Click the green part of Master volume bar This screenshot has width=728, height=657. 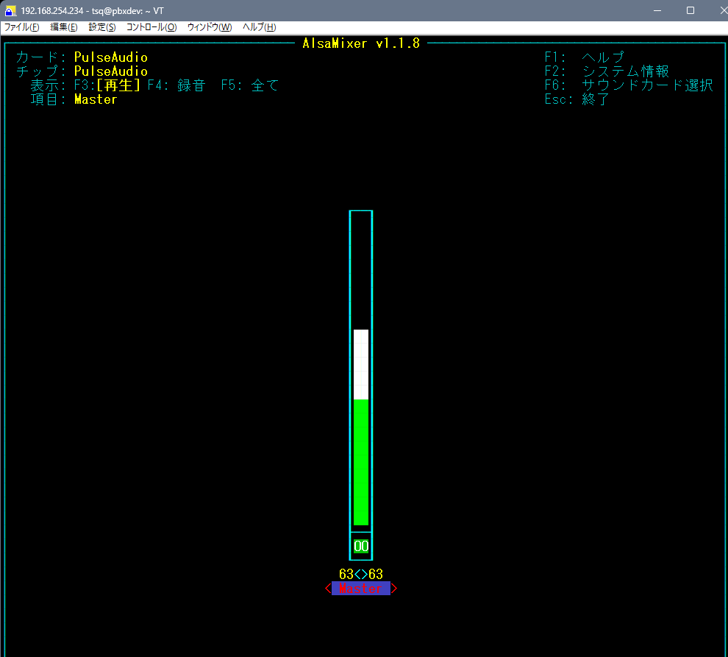[361, 462]
